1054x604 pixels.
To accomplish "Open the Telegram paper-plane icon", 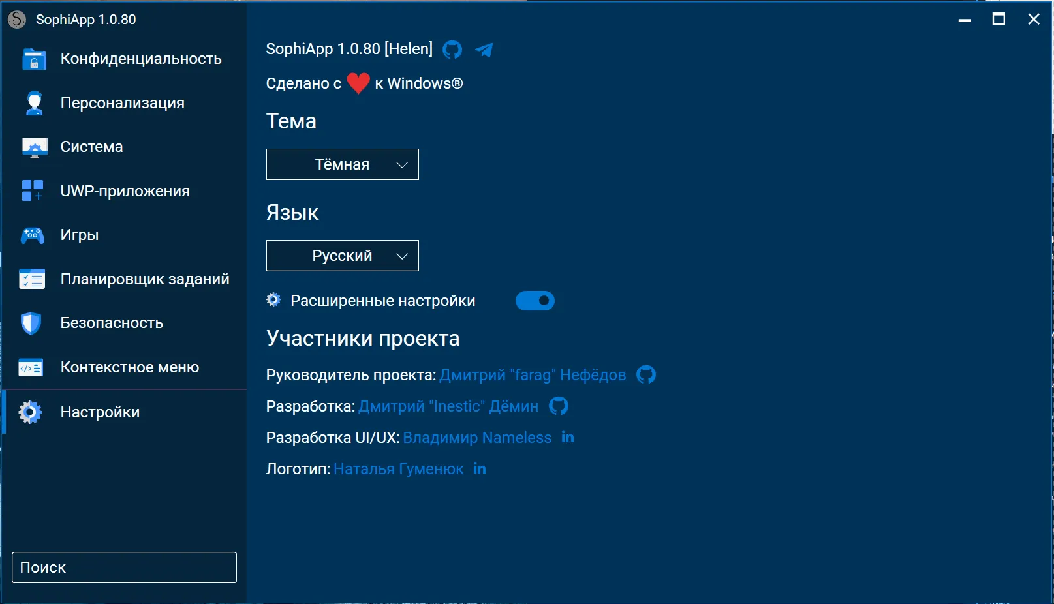I will point(484,50).
